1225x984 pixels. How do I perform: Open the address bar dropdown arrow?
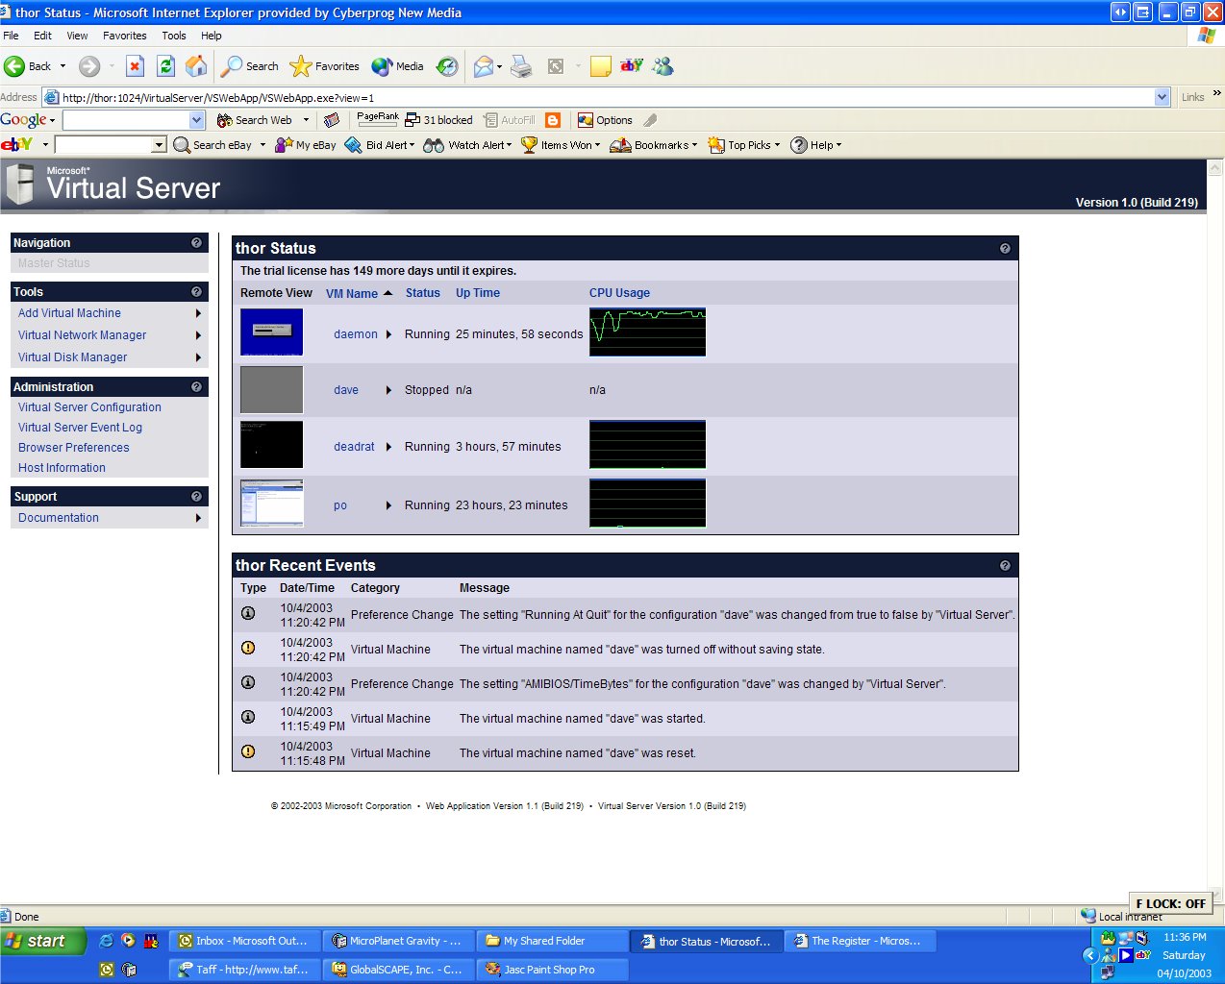(1162, 97)
